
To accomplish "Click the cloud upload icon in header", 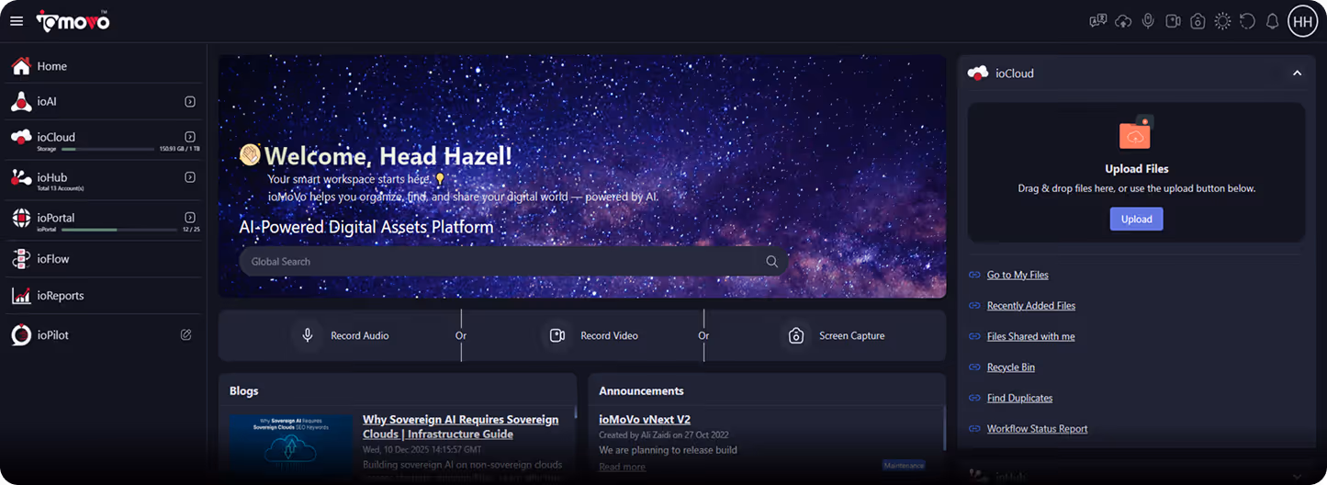I will pyautogui.click(x=1122, y=21).
